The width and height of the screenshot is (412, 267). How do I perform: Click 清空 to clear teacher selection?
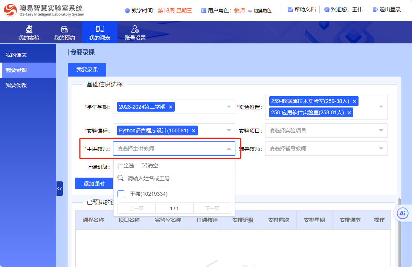pyautogui.click(x=150, y=166)
